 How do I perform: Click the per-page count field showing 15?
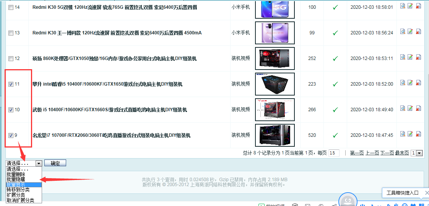(334, 153)
